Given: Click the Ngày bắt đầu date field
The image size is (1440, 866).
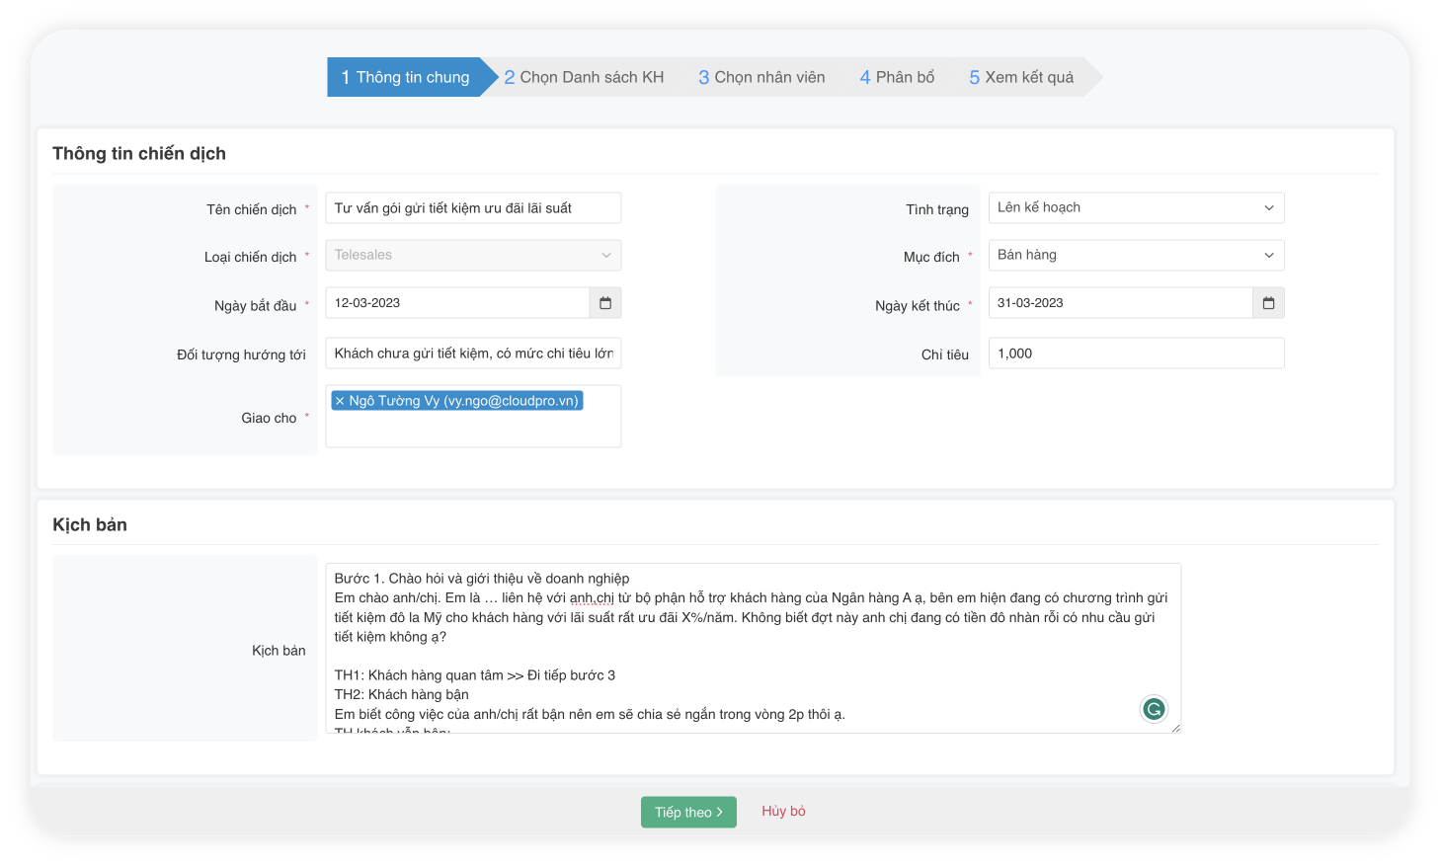Looking at the screenshot, I should pos(457,303).
